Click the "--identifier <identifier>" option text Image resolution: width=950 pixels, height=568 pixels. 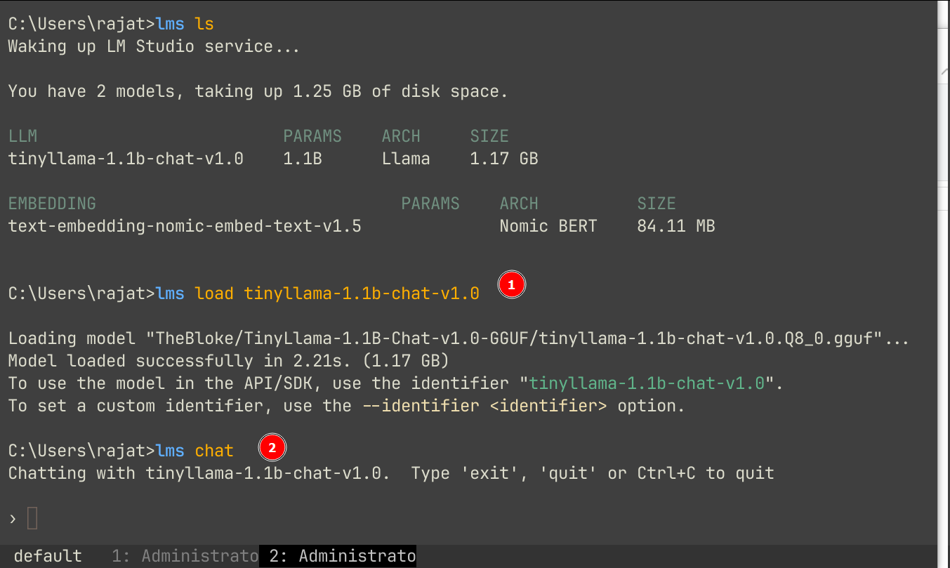(x=484, y=406)
